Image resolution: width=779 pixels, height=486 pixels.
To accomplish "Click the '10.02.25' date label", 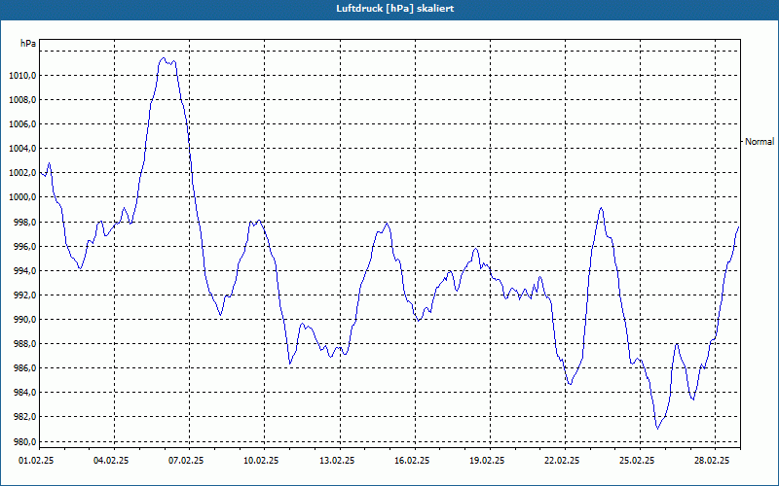I will click(x=261, y=460).
